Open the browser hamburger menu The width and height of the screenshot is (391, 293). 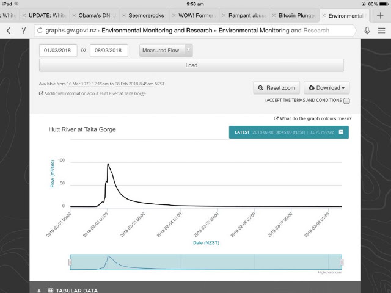[381, 31]
